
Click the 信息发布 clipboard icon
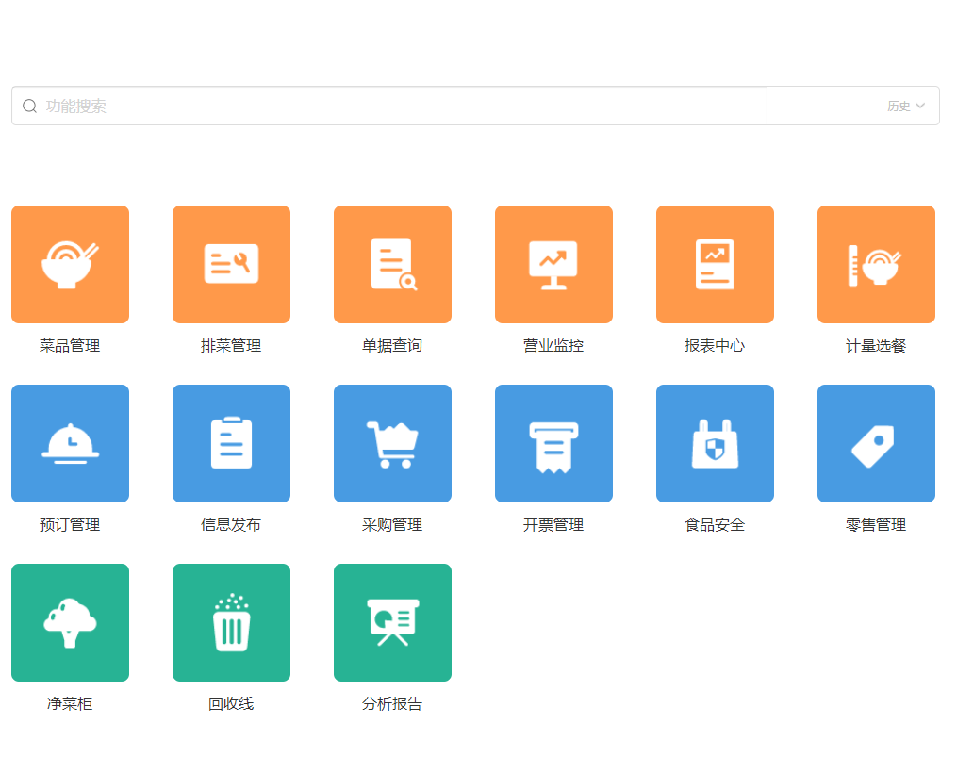[231, 443]
